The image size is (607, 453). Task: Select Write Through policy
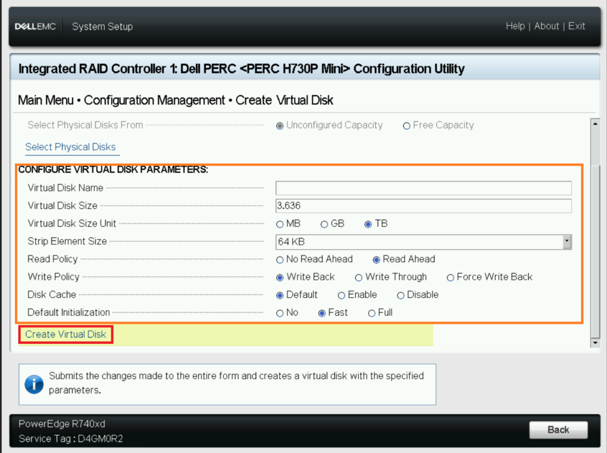click(359, 277)
